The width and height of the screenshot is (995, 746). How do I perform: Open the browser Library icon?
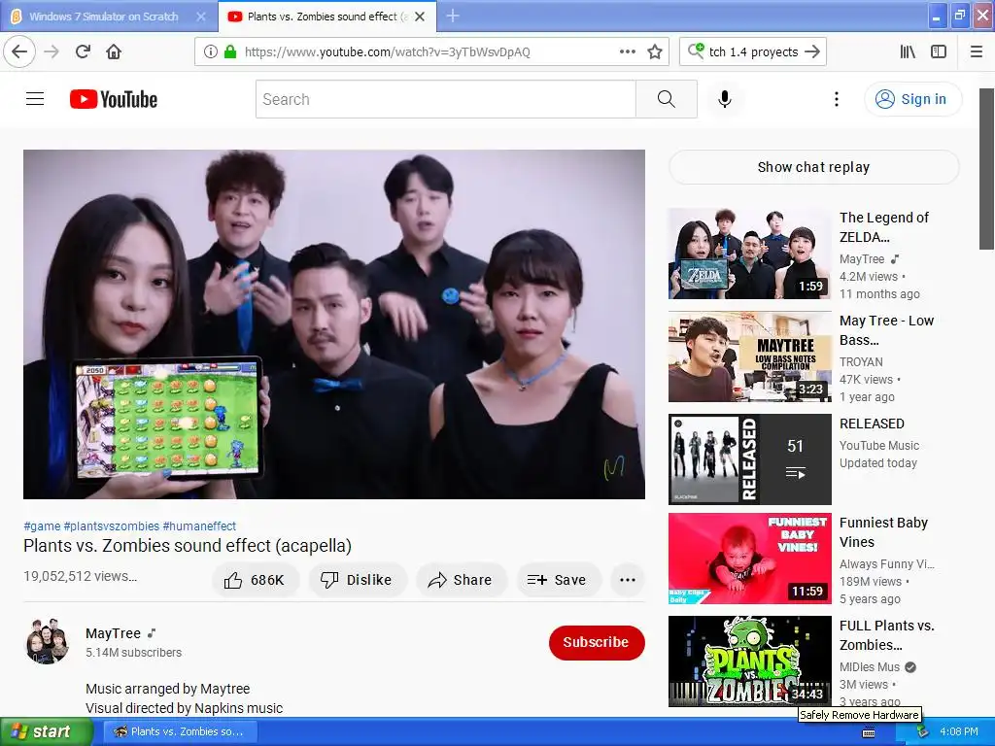(x=908, y=52)
